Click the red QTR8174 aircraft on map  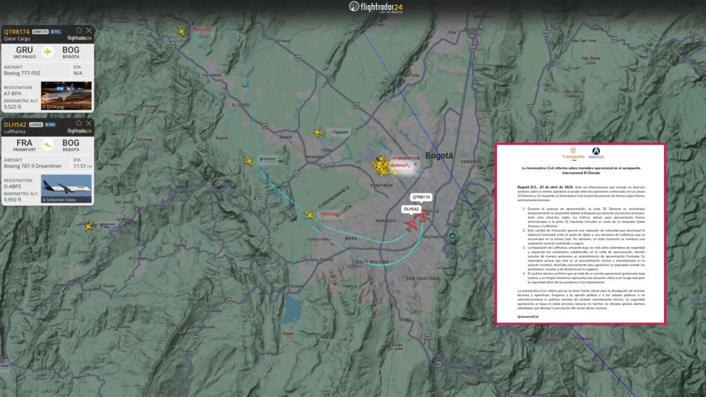pyautogui.click(x=421, y=217)
